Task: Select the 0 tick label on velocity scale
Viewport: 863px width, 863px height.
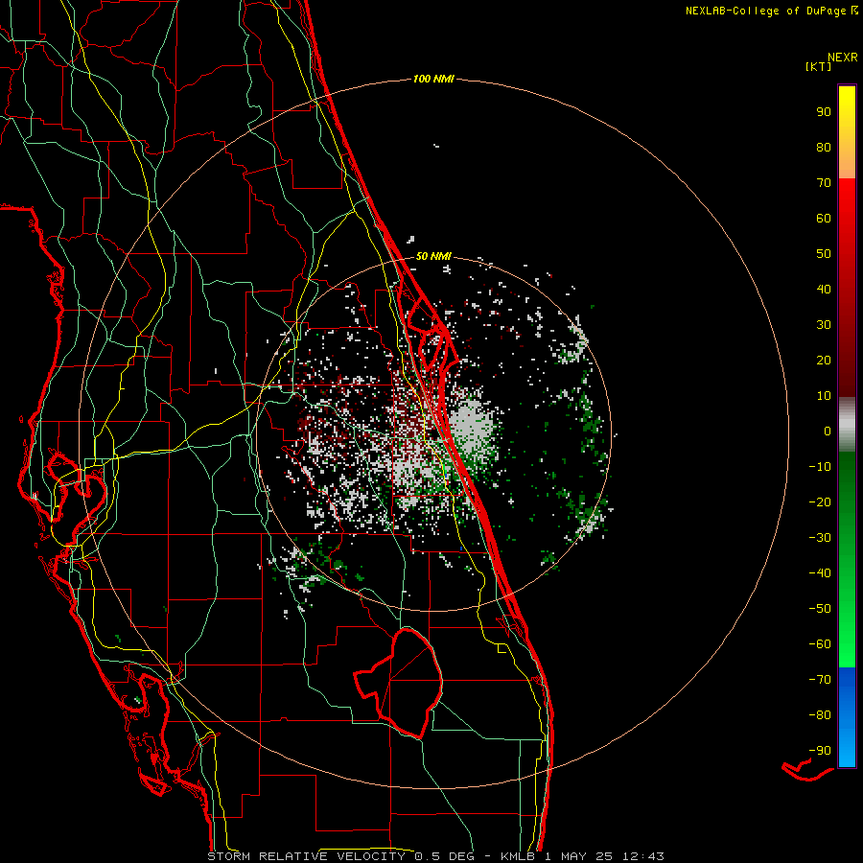Action: 828,431
